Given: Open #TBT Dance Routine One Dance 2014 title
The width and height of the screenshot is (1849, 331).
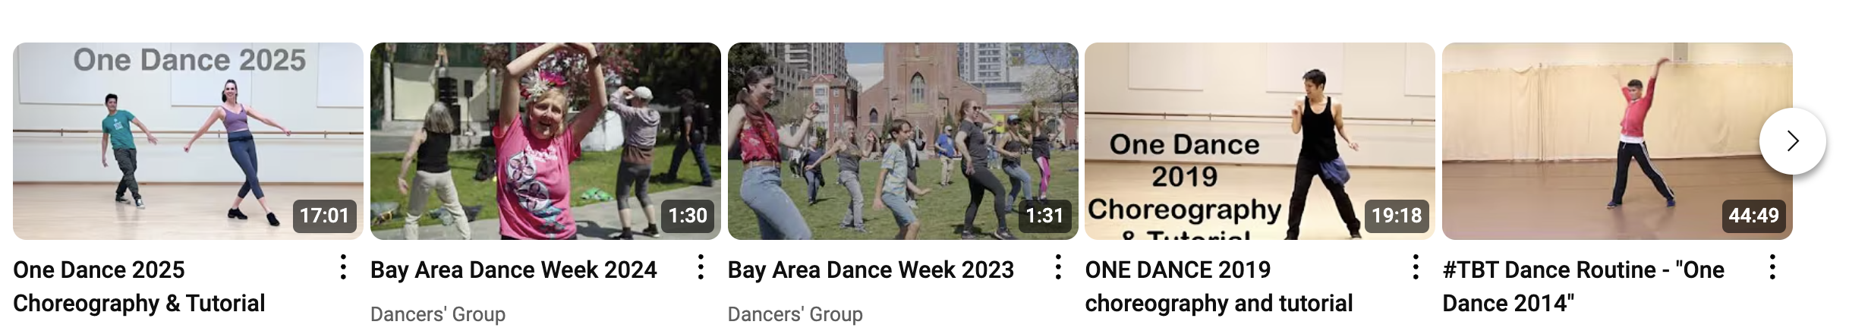Looking at the screenshot, I should 1583,286.
